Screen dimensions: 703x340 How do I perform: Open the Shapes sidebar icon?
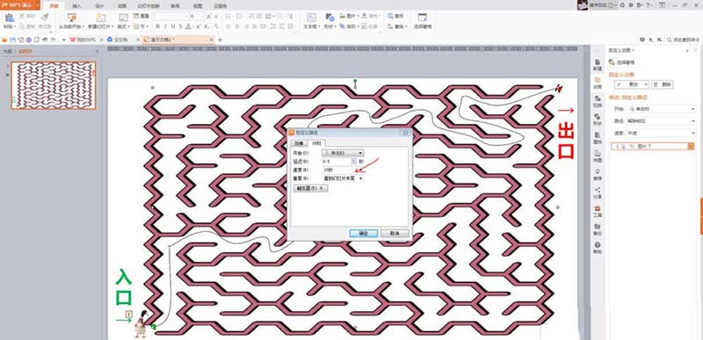598,119
